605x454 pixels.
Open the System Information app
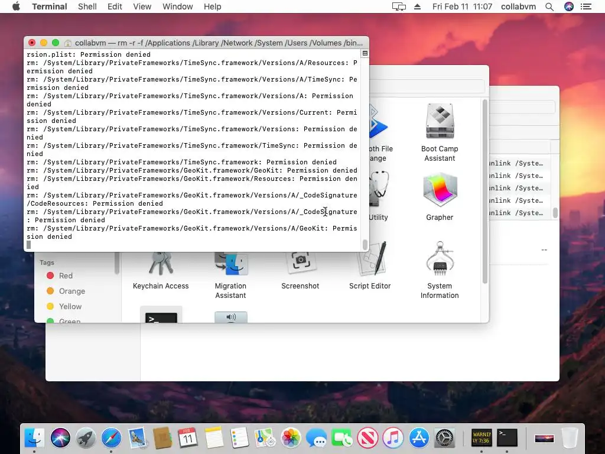440,259
